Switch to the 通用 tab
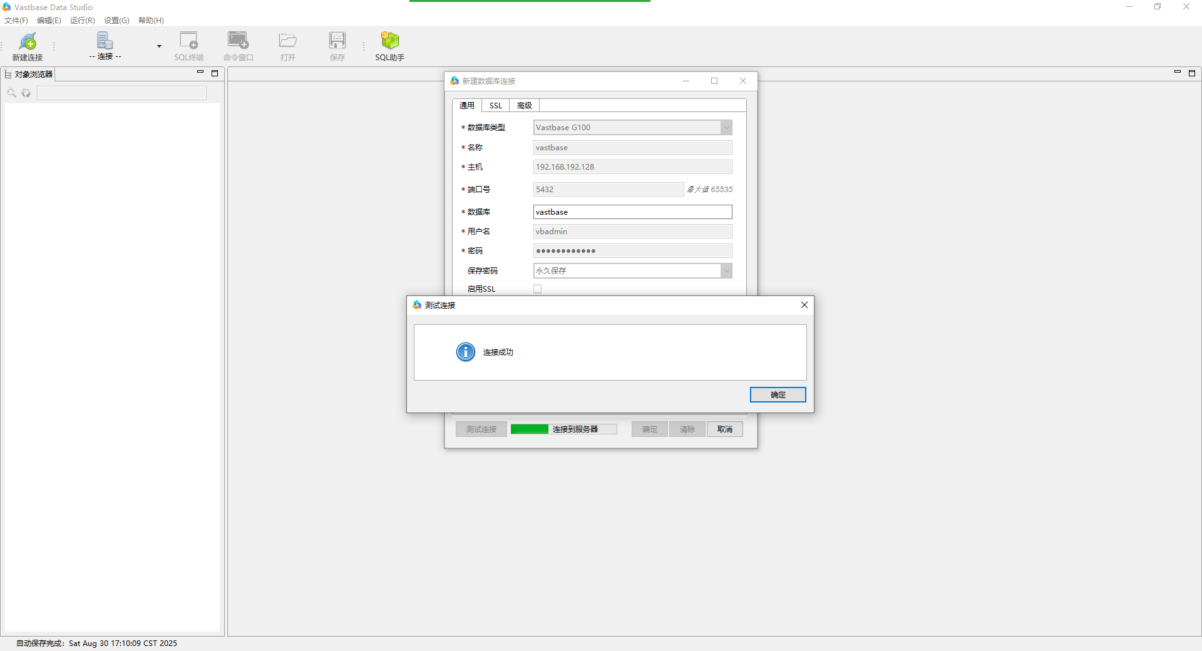Image resolution: width=1202 pixels, height=651 pixels. (467, 106)
